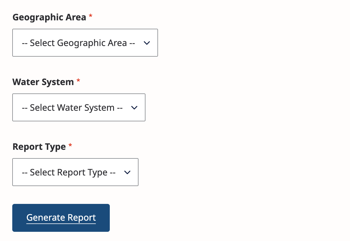Screen dimensions: 350x241
Task: Click the Water System field label
Action: click(43, 82)
